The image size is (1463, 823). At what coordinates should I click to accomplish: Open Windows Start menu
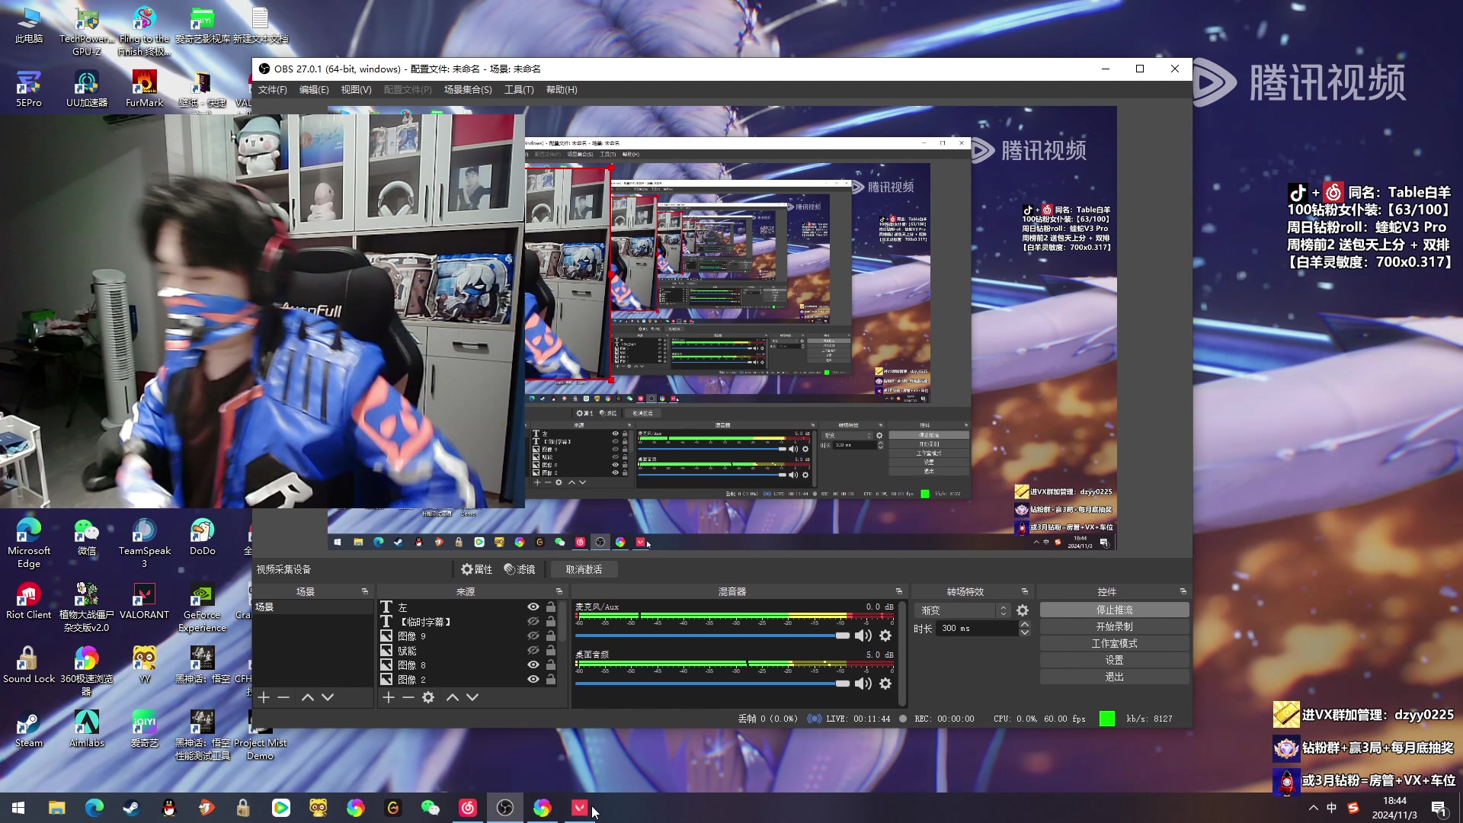click(18, 808)
